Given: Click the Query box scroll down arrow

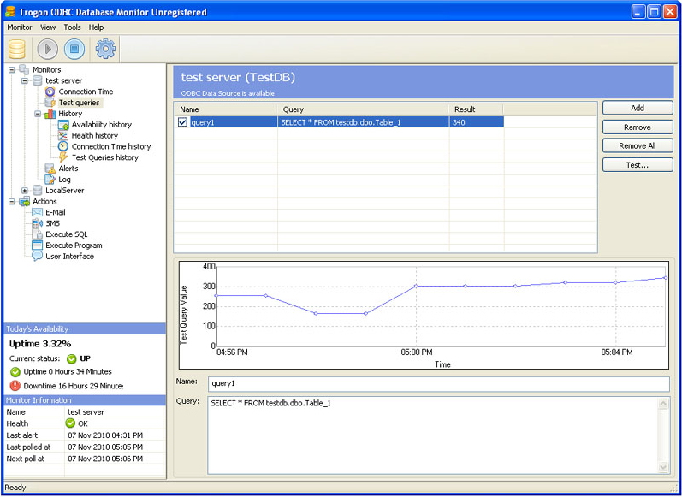Looking at the screenshot, I should tap(664, 468).
